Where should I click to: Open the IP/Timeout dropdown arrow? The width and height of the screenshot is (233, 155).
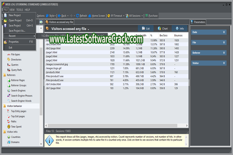click(124, 16)
